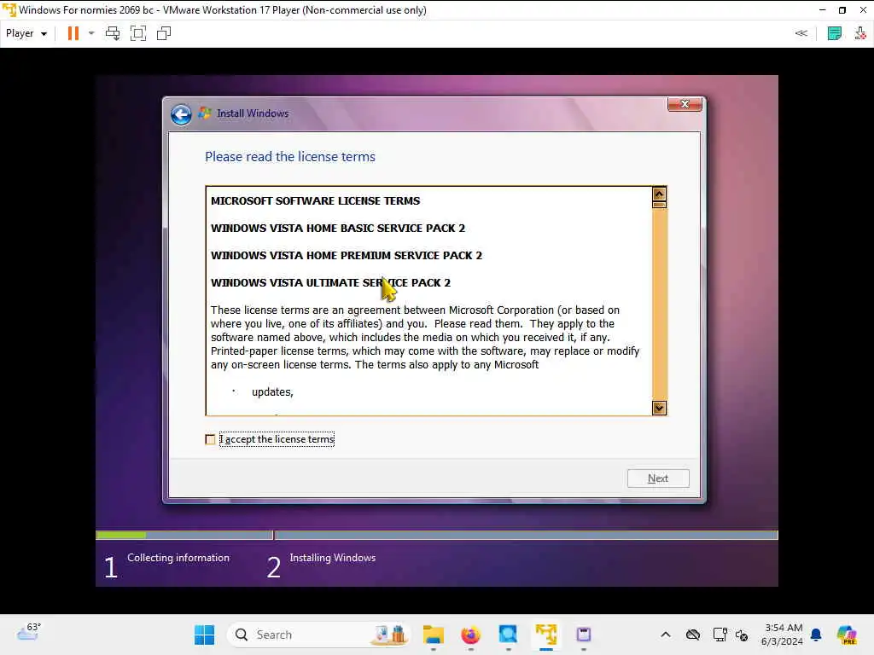The width and height of the screenshot is (874, 655).
Task: Click the network display tray icon
Action: click(x=720, y=635)
